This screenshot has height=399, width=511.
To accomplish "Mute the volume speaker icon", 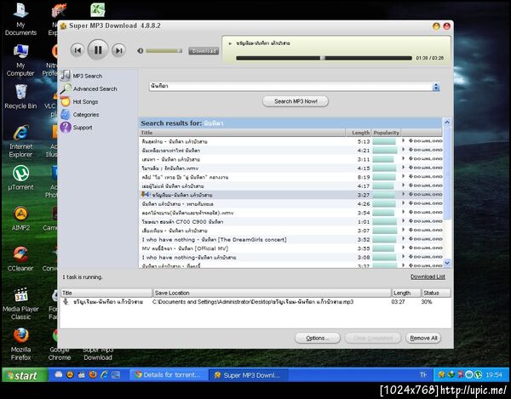I will click(x=141, y=51).
